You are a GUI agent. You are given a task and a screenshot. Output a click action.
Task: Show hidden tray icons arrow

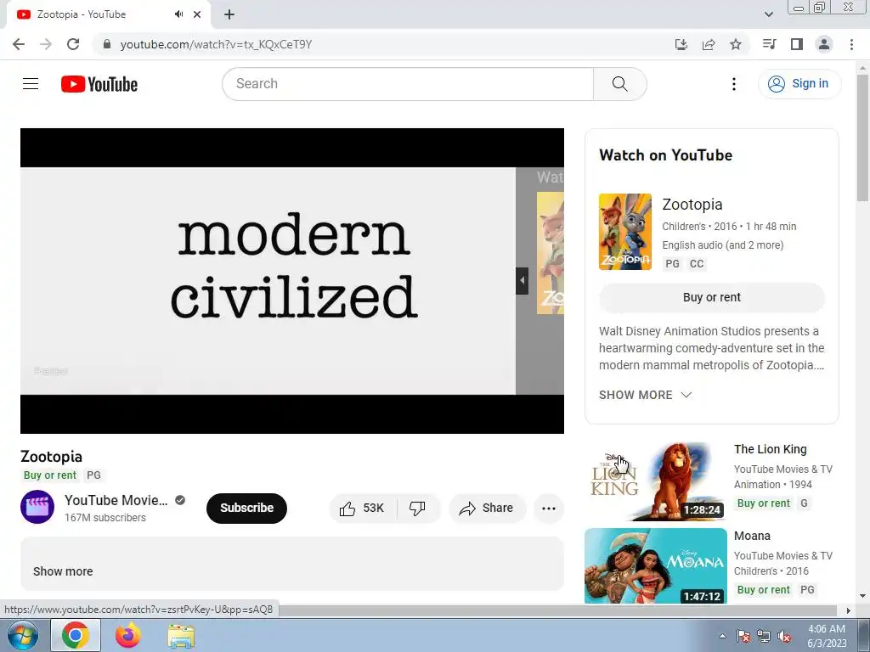[722, 636]
